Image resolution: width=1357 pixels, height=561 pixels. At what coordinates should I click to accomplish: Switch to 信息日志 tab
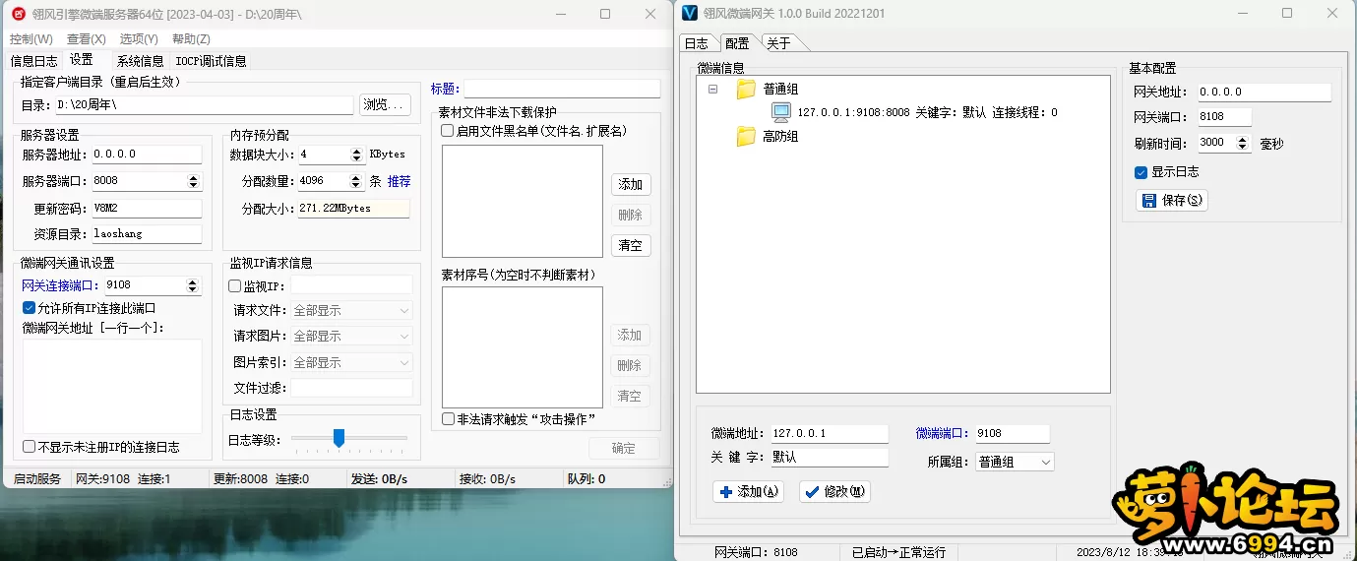click(33, 61)
